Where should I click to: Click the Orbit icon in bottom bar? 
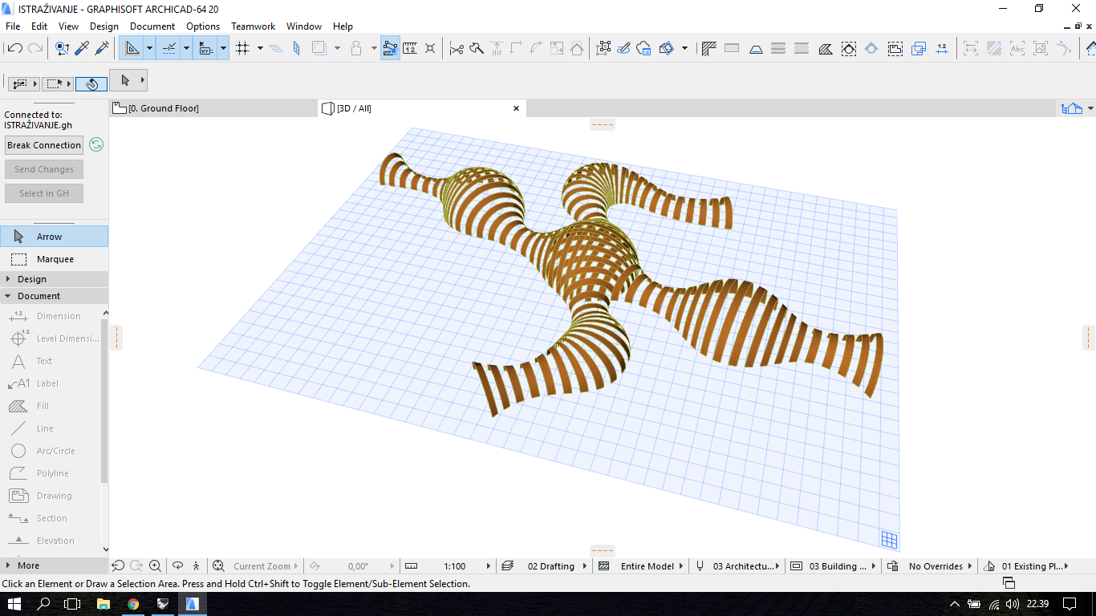[x=178, y=565]
